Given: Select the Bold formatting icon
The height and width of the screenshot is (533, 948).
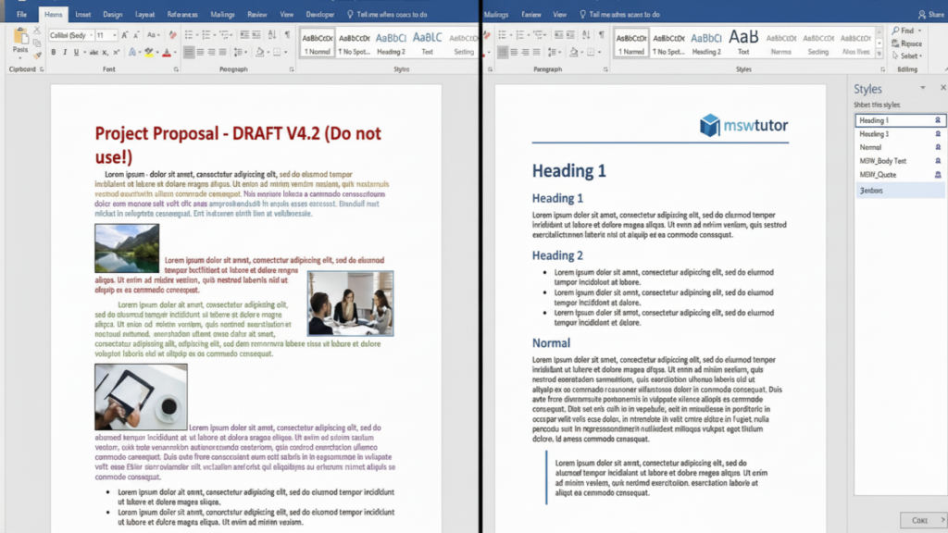Looking at the screenshot, I should pyautogui.click(x=54, y=52).
